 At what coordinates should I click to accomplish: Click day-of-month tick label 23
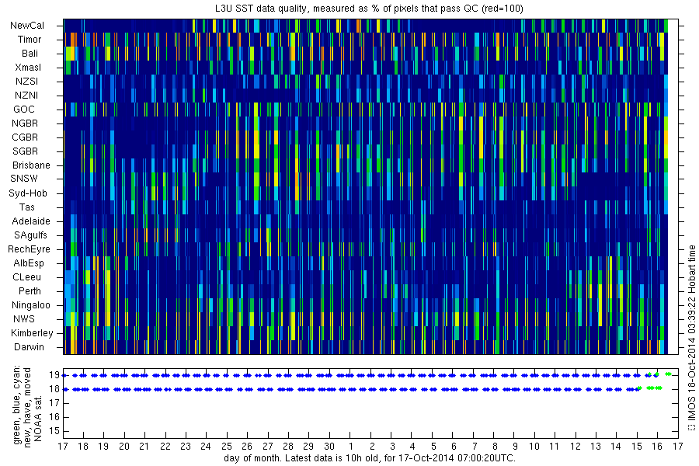tap(186, 447)
